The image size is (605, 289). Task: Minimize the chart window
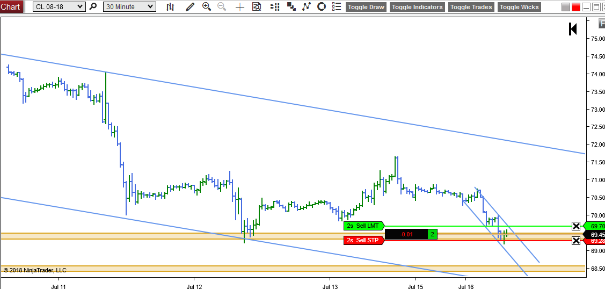click(586, 8)
